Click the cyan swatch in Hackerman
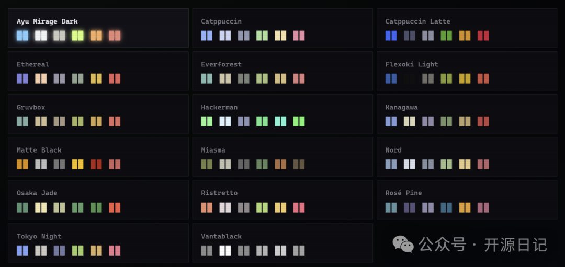565x267 pixels. tap(280, 121)
